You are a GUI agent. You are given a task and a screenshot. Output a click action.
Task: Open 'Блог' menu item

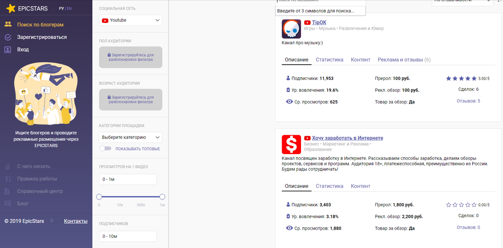23,204
